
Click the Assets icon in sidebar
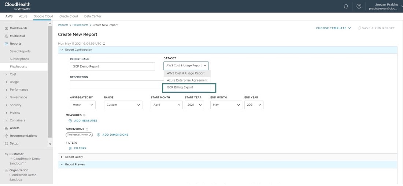(x=7, y=128)
